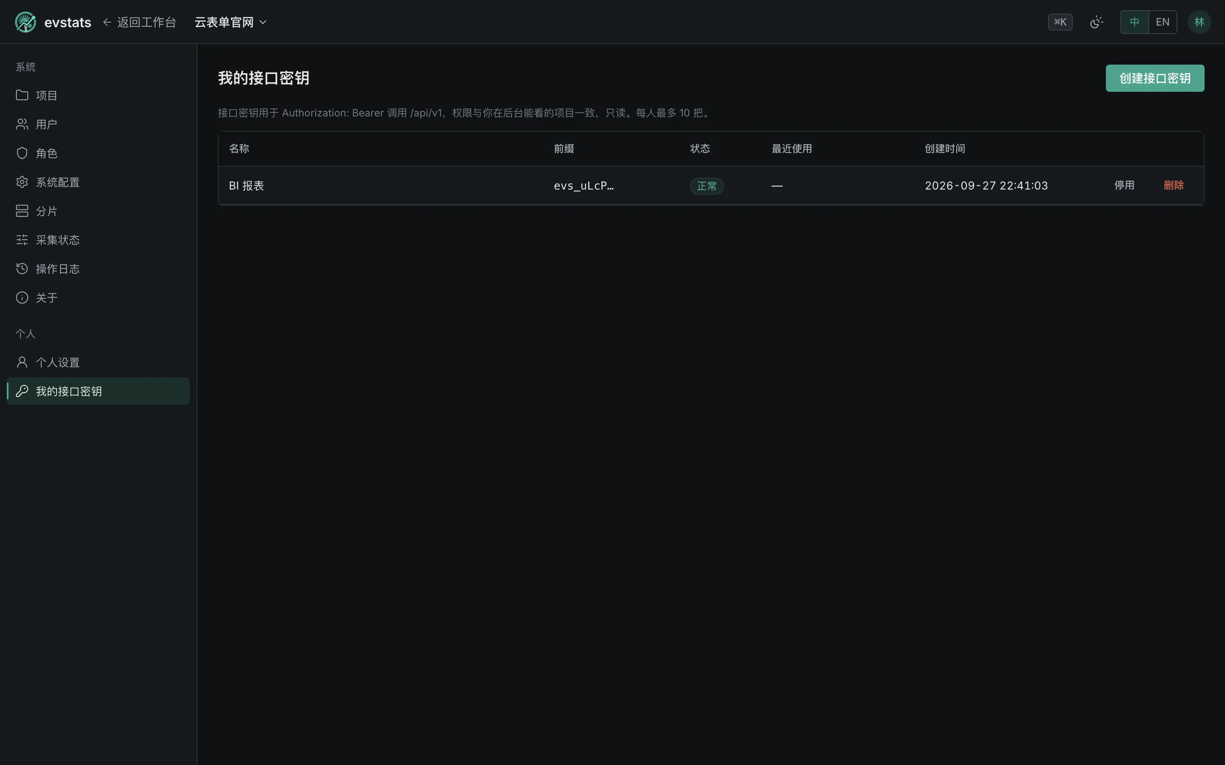Open 操作日志 in the sidebar
Screen dimensions: 1225x765
[98, 268]
